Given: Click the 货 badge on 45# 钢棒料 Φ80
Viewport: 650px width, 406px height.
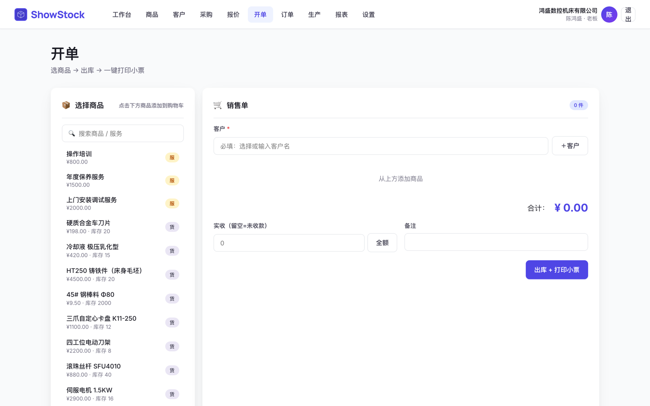Looking at the screenshot, I should click(x=172, y=299).
